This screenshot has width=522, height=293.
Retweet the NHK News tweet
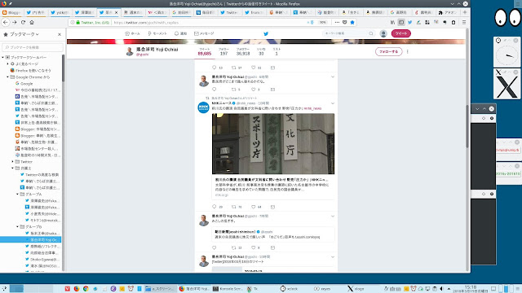point(234,207)
